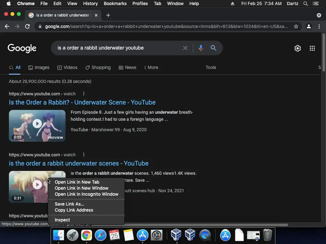Image resolution: width=326 pixels, height=244 pixels.
Task: Click the Google logo
Action: pyautogui.click(x=22, y=48)
